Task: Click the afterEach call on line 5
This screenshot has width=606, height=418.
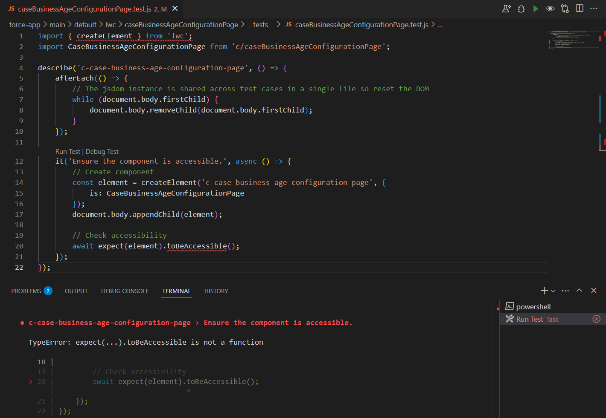Action: (74, 78)
